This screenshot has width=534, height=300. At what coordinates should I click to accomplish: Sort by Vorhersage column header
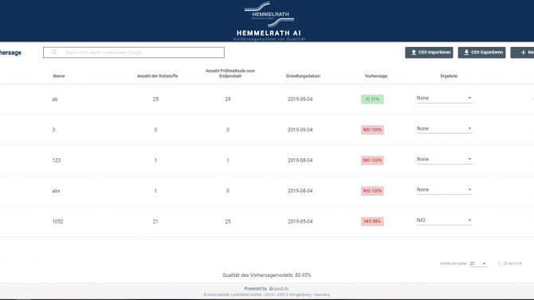[x=376, y=76]
